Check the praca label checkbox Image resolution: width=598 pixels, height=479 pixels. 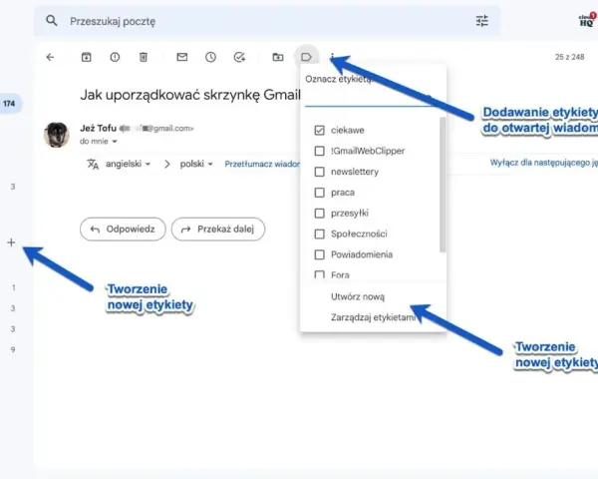coord(320,193)
